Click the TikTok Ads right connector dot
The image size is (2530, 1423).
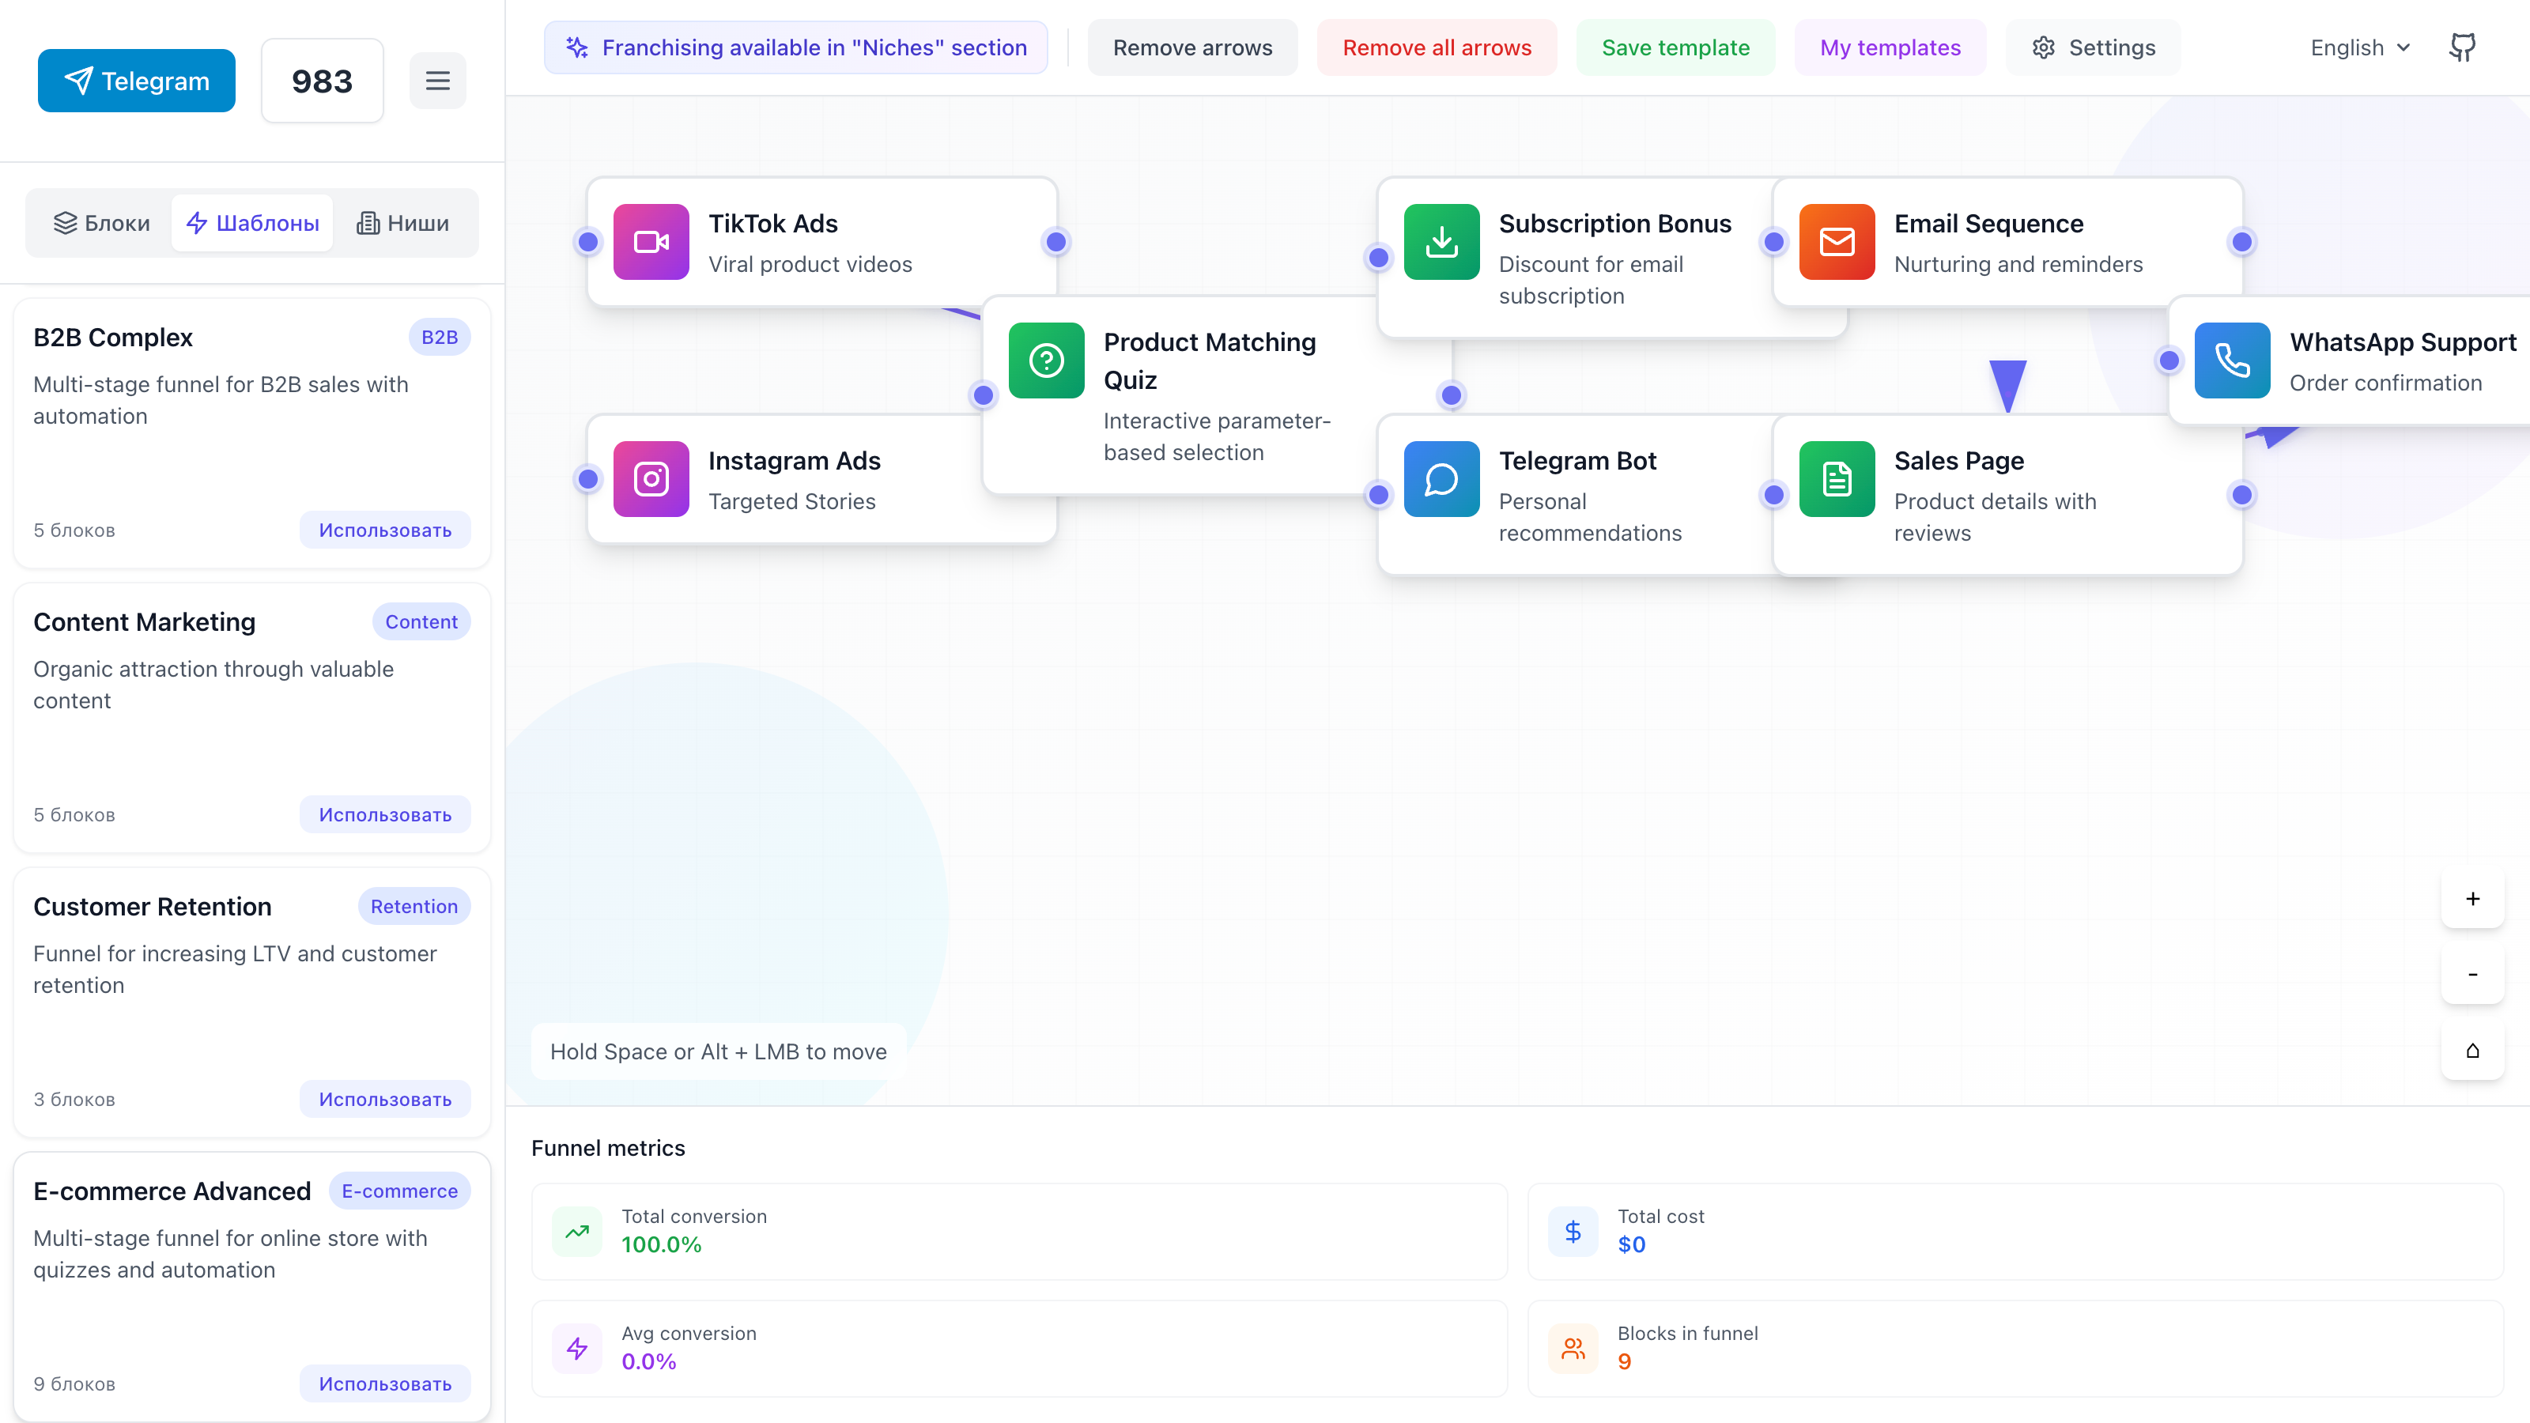1057,242
